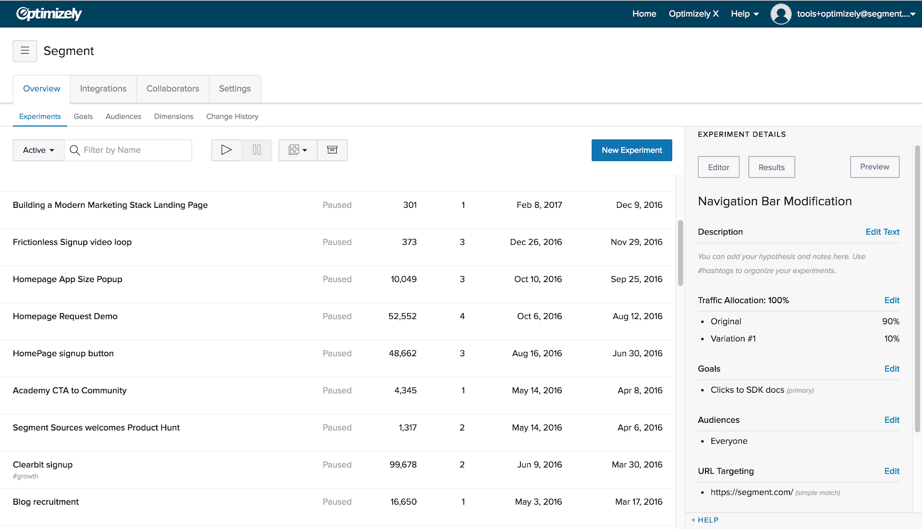Start the selected experiment with the play icon
Viewport: 922px width, 529px height.
[x=226, y=150]
